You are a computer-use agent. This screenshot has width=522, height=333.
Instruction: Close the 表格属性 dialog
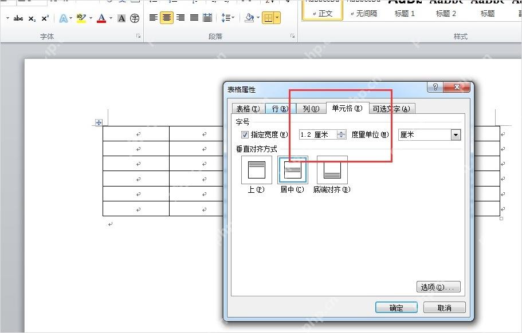457,87
